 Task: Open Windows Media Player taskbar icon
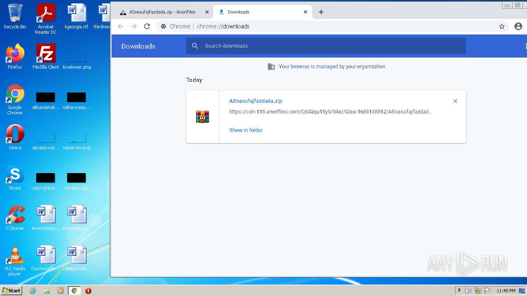(x=61, y=291)
